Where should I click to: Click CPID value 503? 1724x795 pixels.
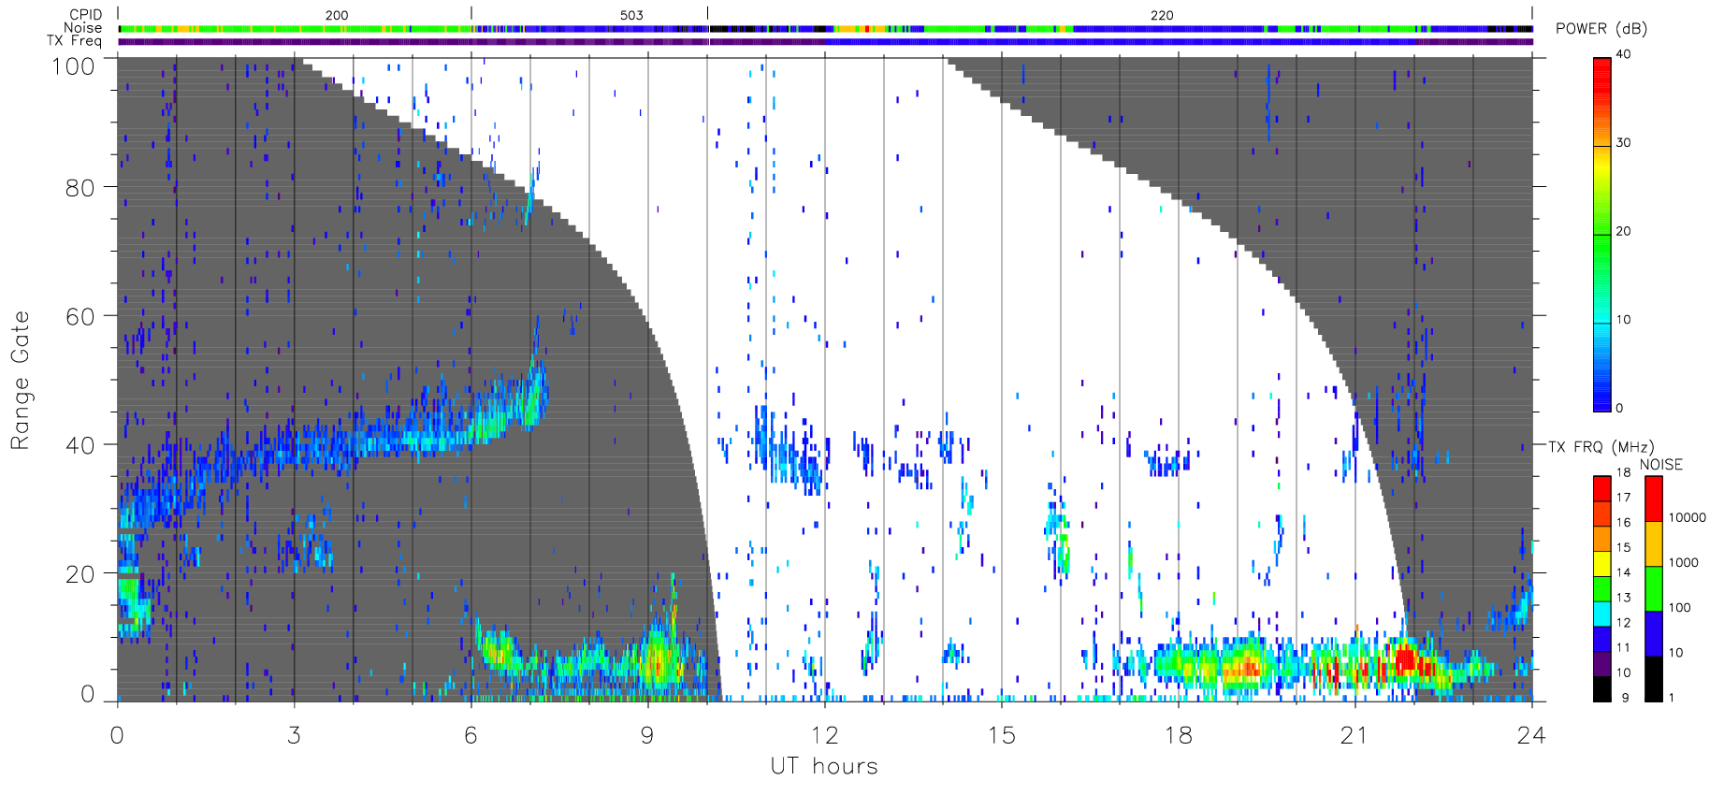(631, 16)
